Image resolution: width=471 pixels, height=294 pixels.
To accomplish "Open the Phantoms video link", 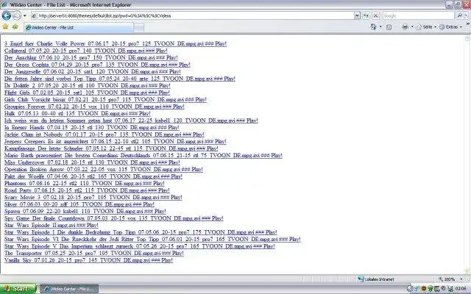I will tap(85, 183).
